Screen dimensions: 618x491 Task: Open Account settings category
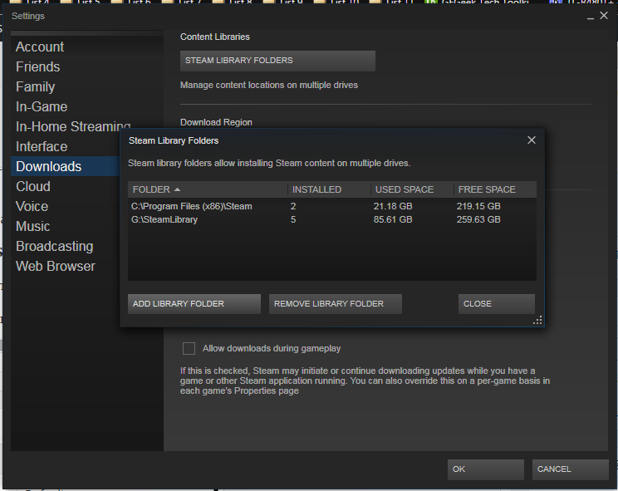pyautogui.click(x=40, y=47)
